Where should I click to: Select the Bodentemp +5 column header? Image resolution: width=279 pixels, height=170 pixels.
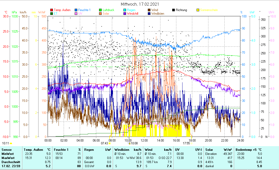tap(245, 149)
